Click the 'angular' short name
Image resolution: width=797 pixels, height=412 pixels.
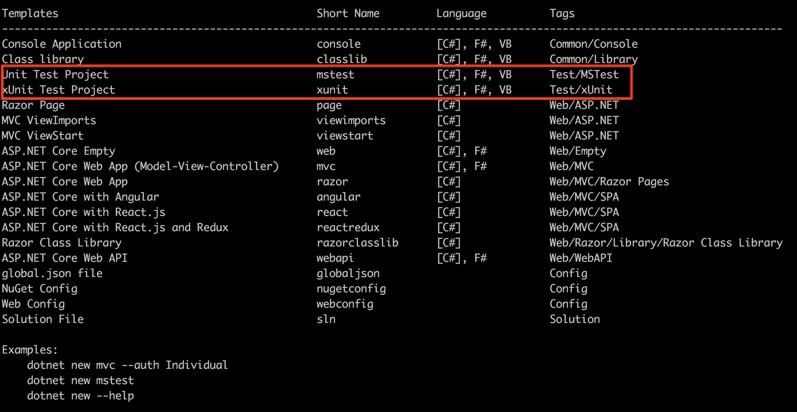point(338,197)
